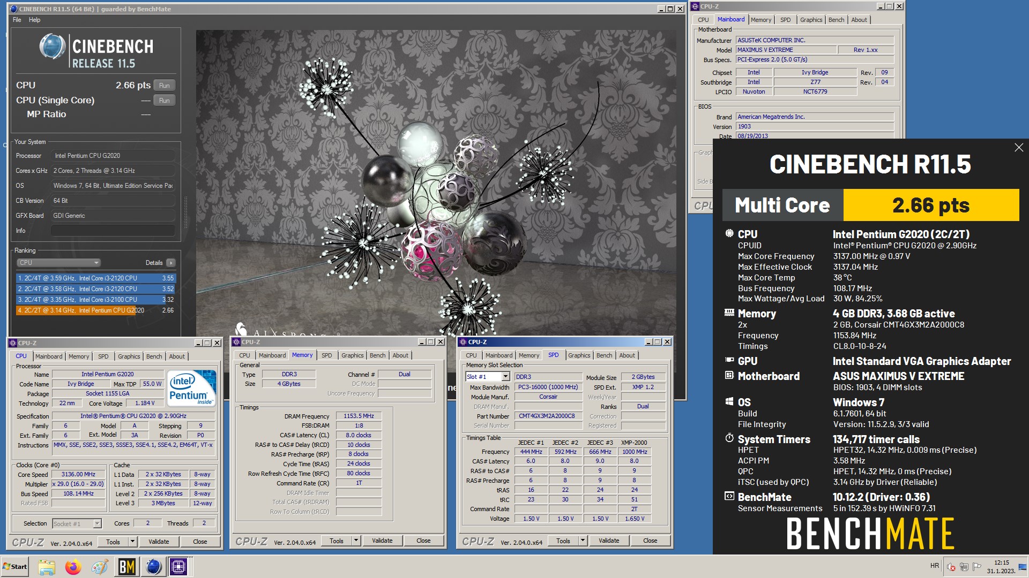Click the Cinebench title bar app icon

click(x=14, y=9)
